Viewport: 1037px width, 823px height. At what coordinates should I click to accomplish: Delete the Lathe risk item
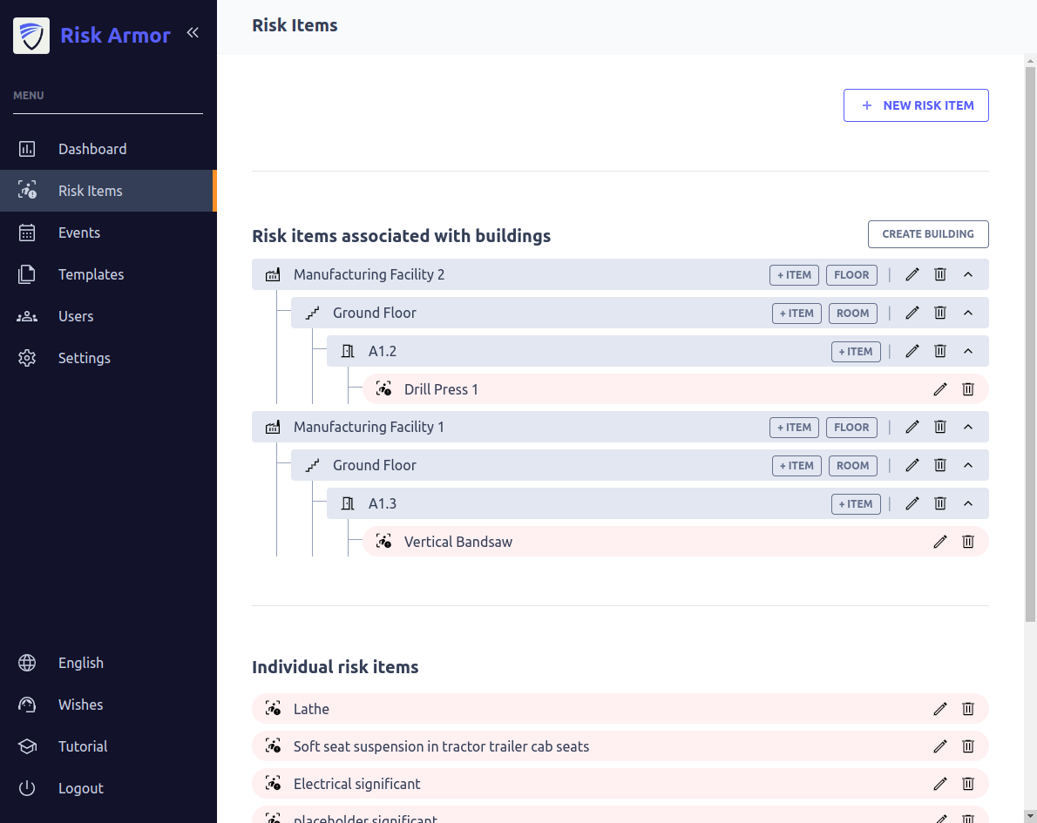967,709
